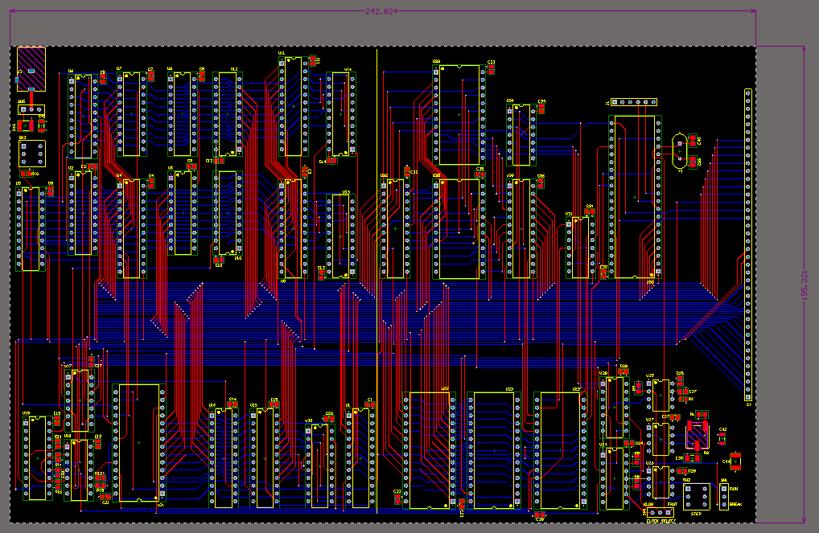This screenshot has height=533, width=819.
Task: Select the U29 chip footprint
Action: (615, 408)
